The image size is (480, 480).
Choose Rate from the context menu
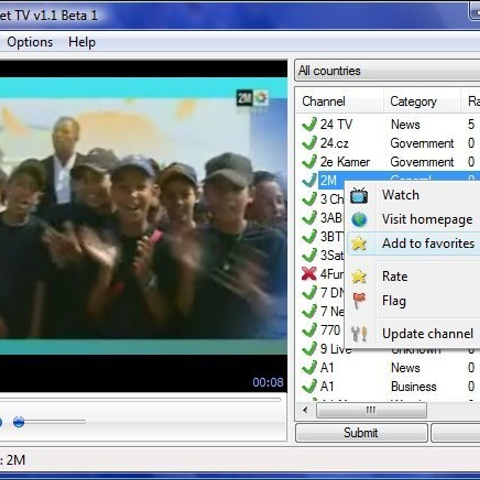pos(414,276)
